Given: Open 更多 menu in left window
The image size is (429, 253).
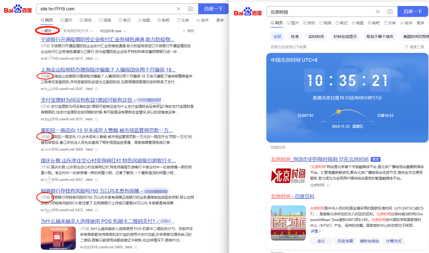Looking at the screenshot, I should 220,20.
